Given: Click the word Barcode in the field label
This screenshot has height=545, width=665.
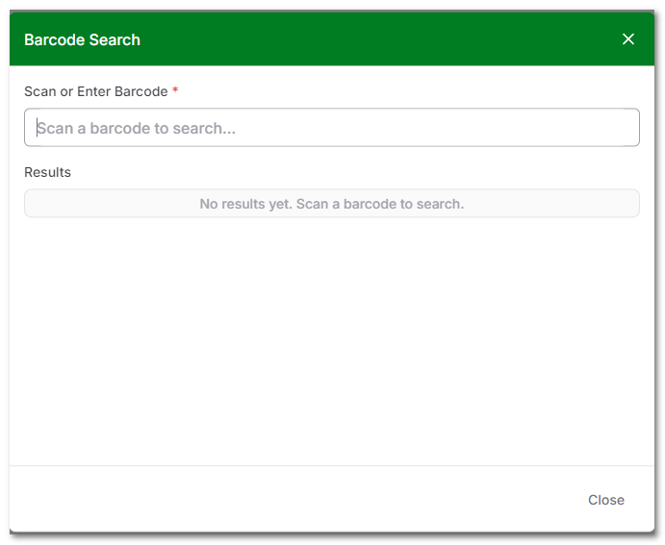Looking at the screenshot, I should click(x=141, y=91).
